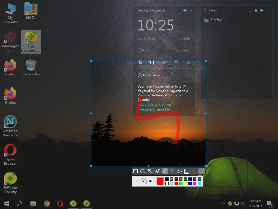Select the rectangle drawing tool
The image size is (278, 209).
135,171
